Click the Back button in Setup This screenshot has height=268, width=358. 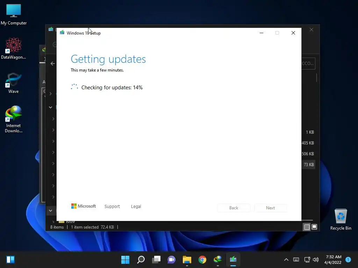[234, 208]
